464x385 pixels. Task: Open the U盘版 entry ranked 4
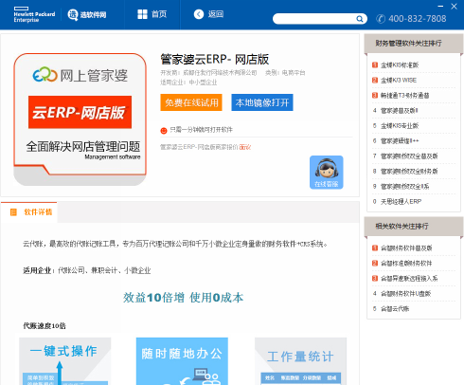(x=406, y=294)
